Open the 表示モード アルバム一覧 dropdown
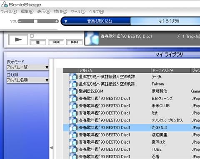 pos(27,67)
